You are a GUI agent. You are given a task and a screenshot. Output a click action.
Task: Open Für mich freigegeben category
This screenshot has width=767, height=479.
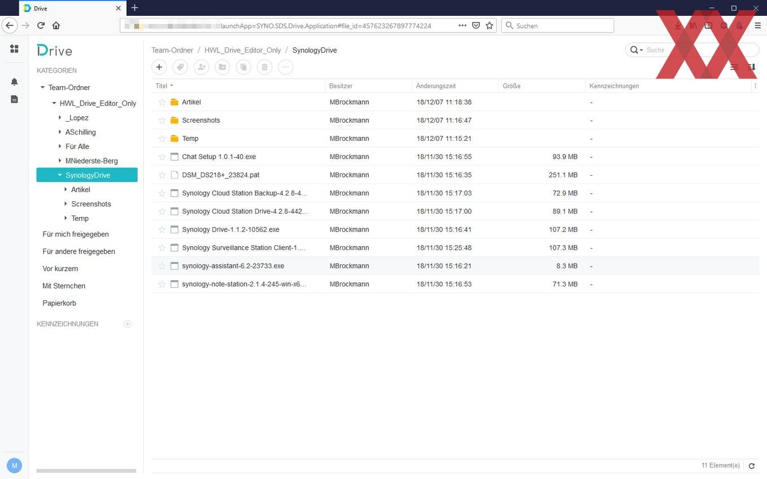(76, 234)
